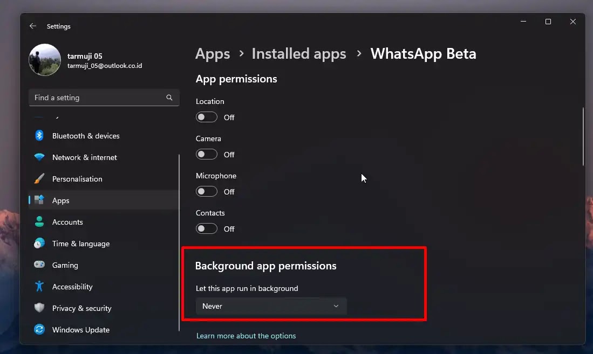Image resolution: width=593 pixels, height=354 pixels.
Task: Click the Accounts person icon
Action: click(39, 222)
